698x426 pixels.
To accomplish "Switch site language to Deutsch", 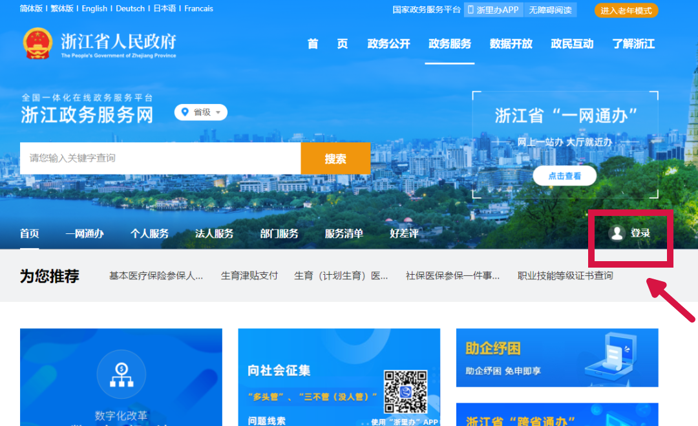I will [x=130, y=8].
